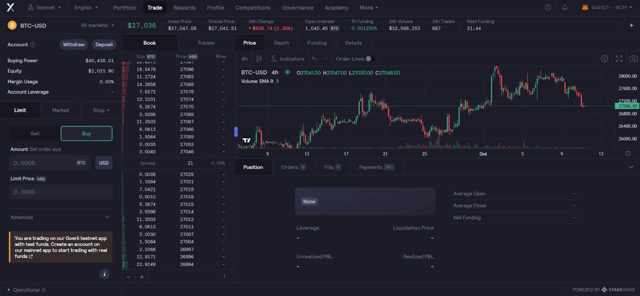This screenshot has width=640, height=296.
Task: Open the MetaMask wallet account menu
Action: pyautogui.click(x=608, y=7)
